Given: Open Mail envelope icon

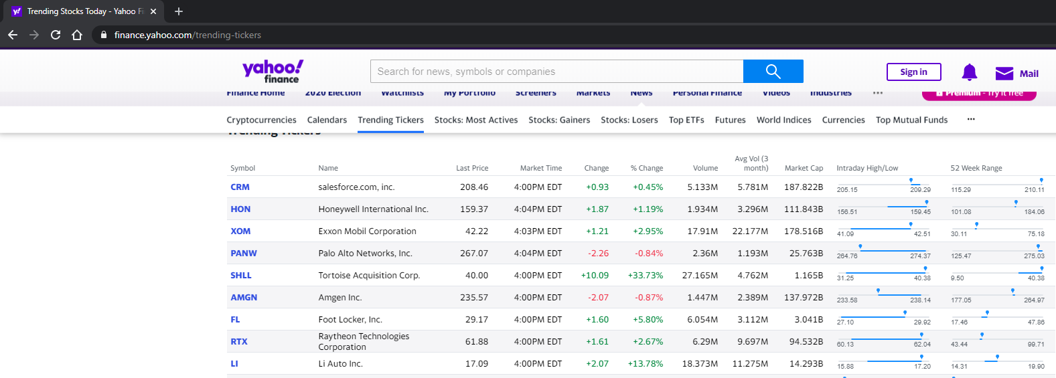Looking at the screenshot, I should tap(1004, 73).
